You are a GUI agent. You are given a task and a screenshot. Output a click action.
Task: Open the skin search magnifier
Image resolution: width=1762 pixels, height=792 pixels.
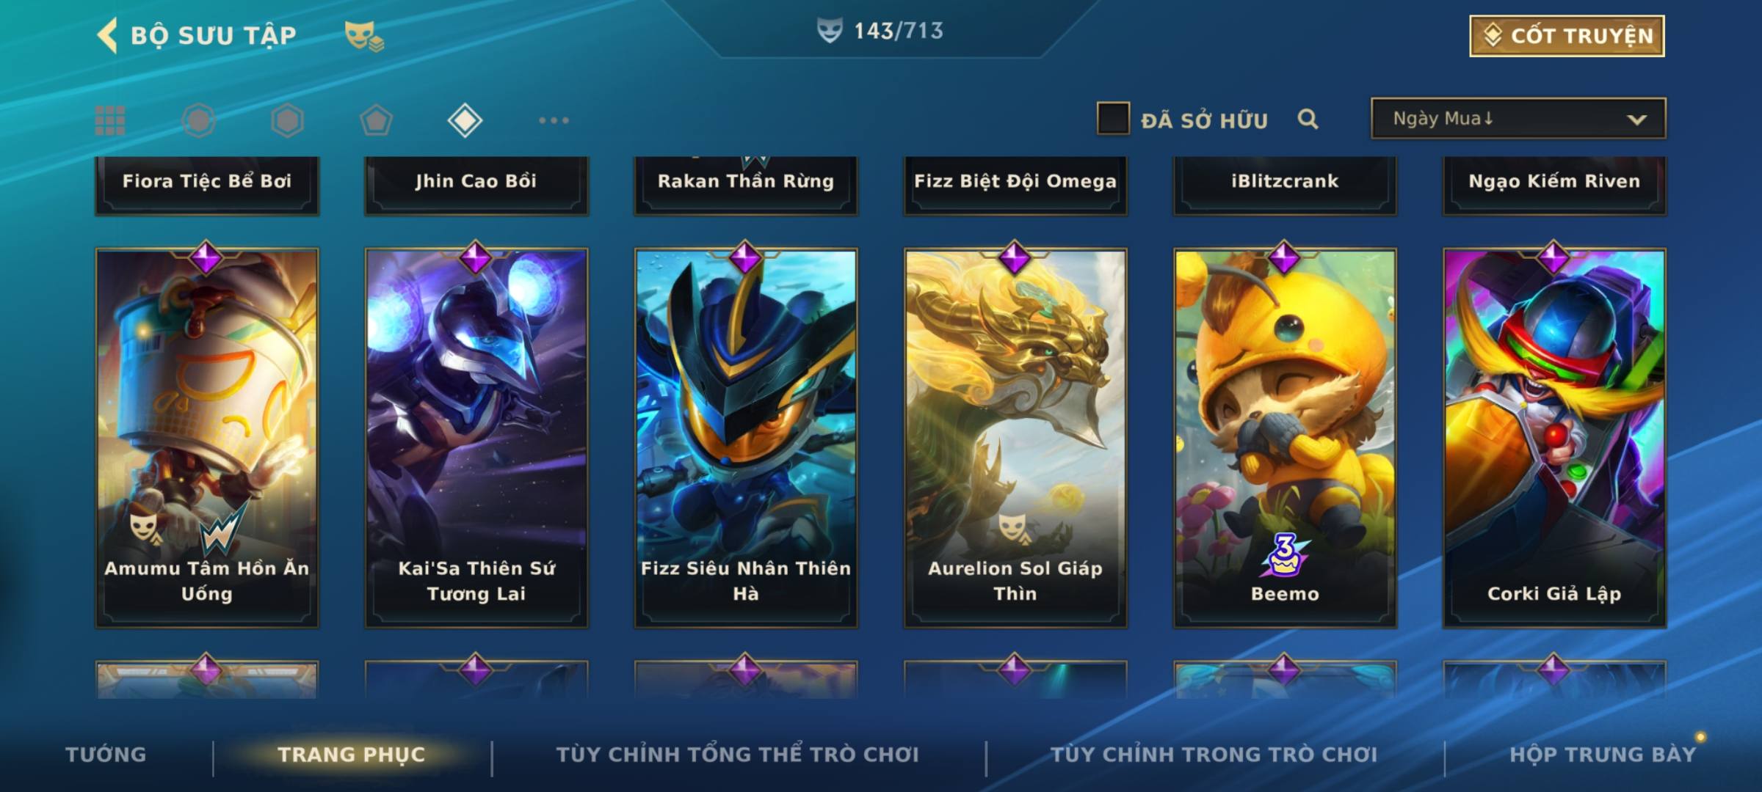point(1308,119)
